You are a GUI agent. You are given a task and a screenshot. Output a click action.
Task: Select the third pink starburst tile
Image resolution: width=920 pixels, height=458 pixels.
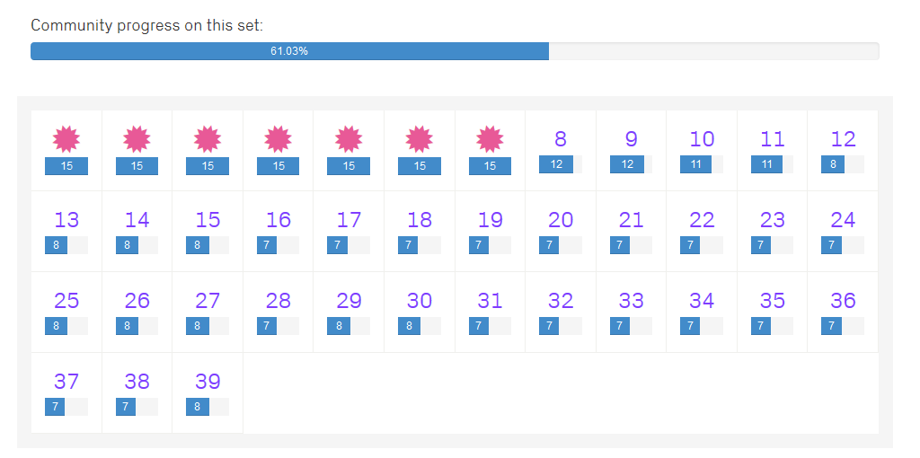coord(208,139)
